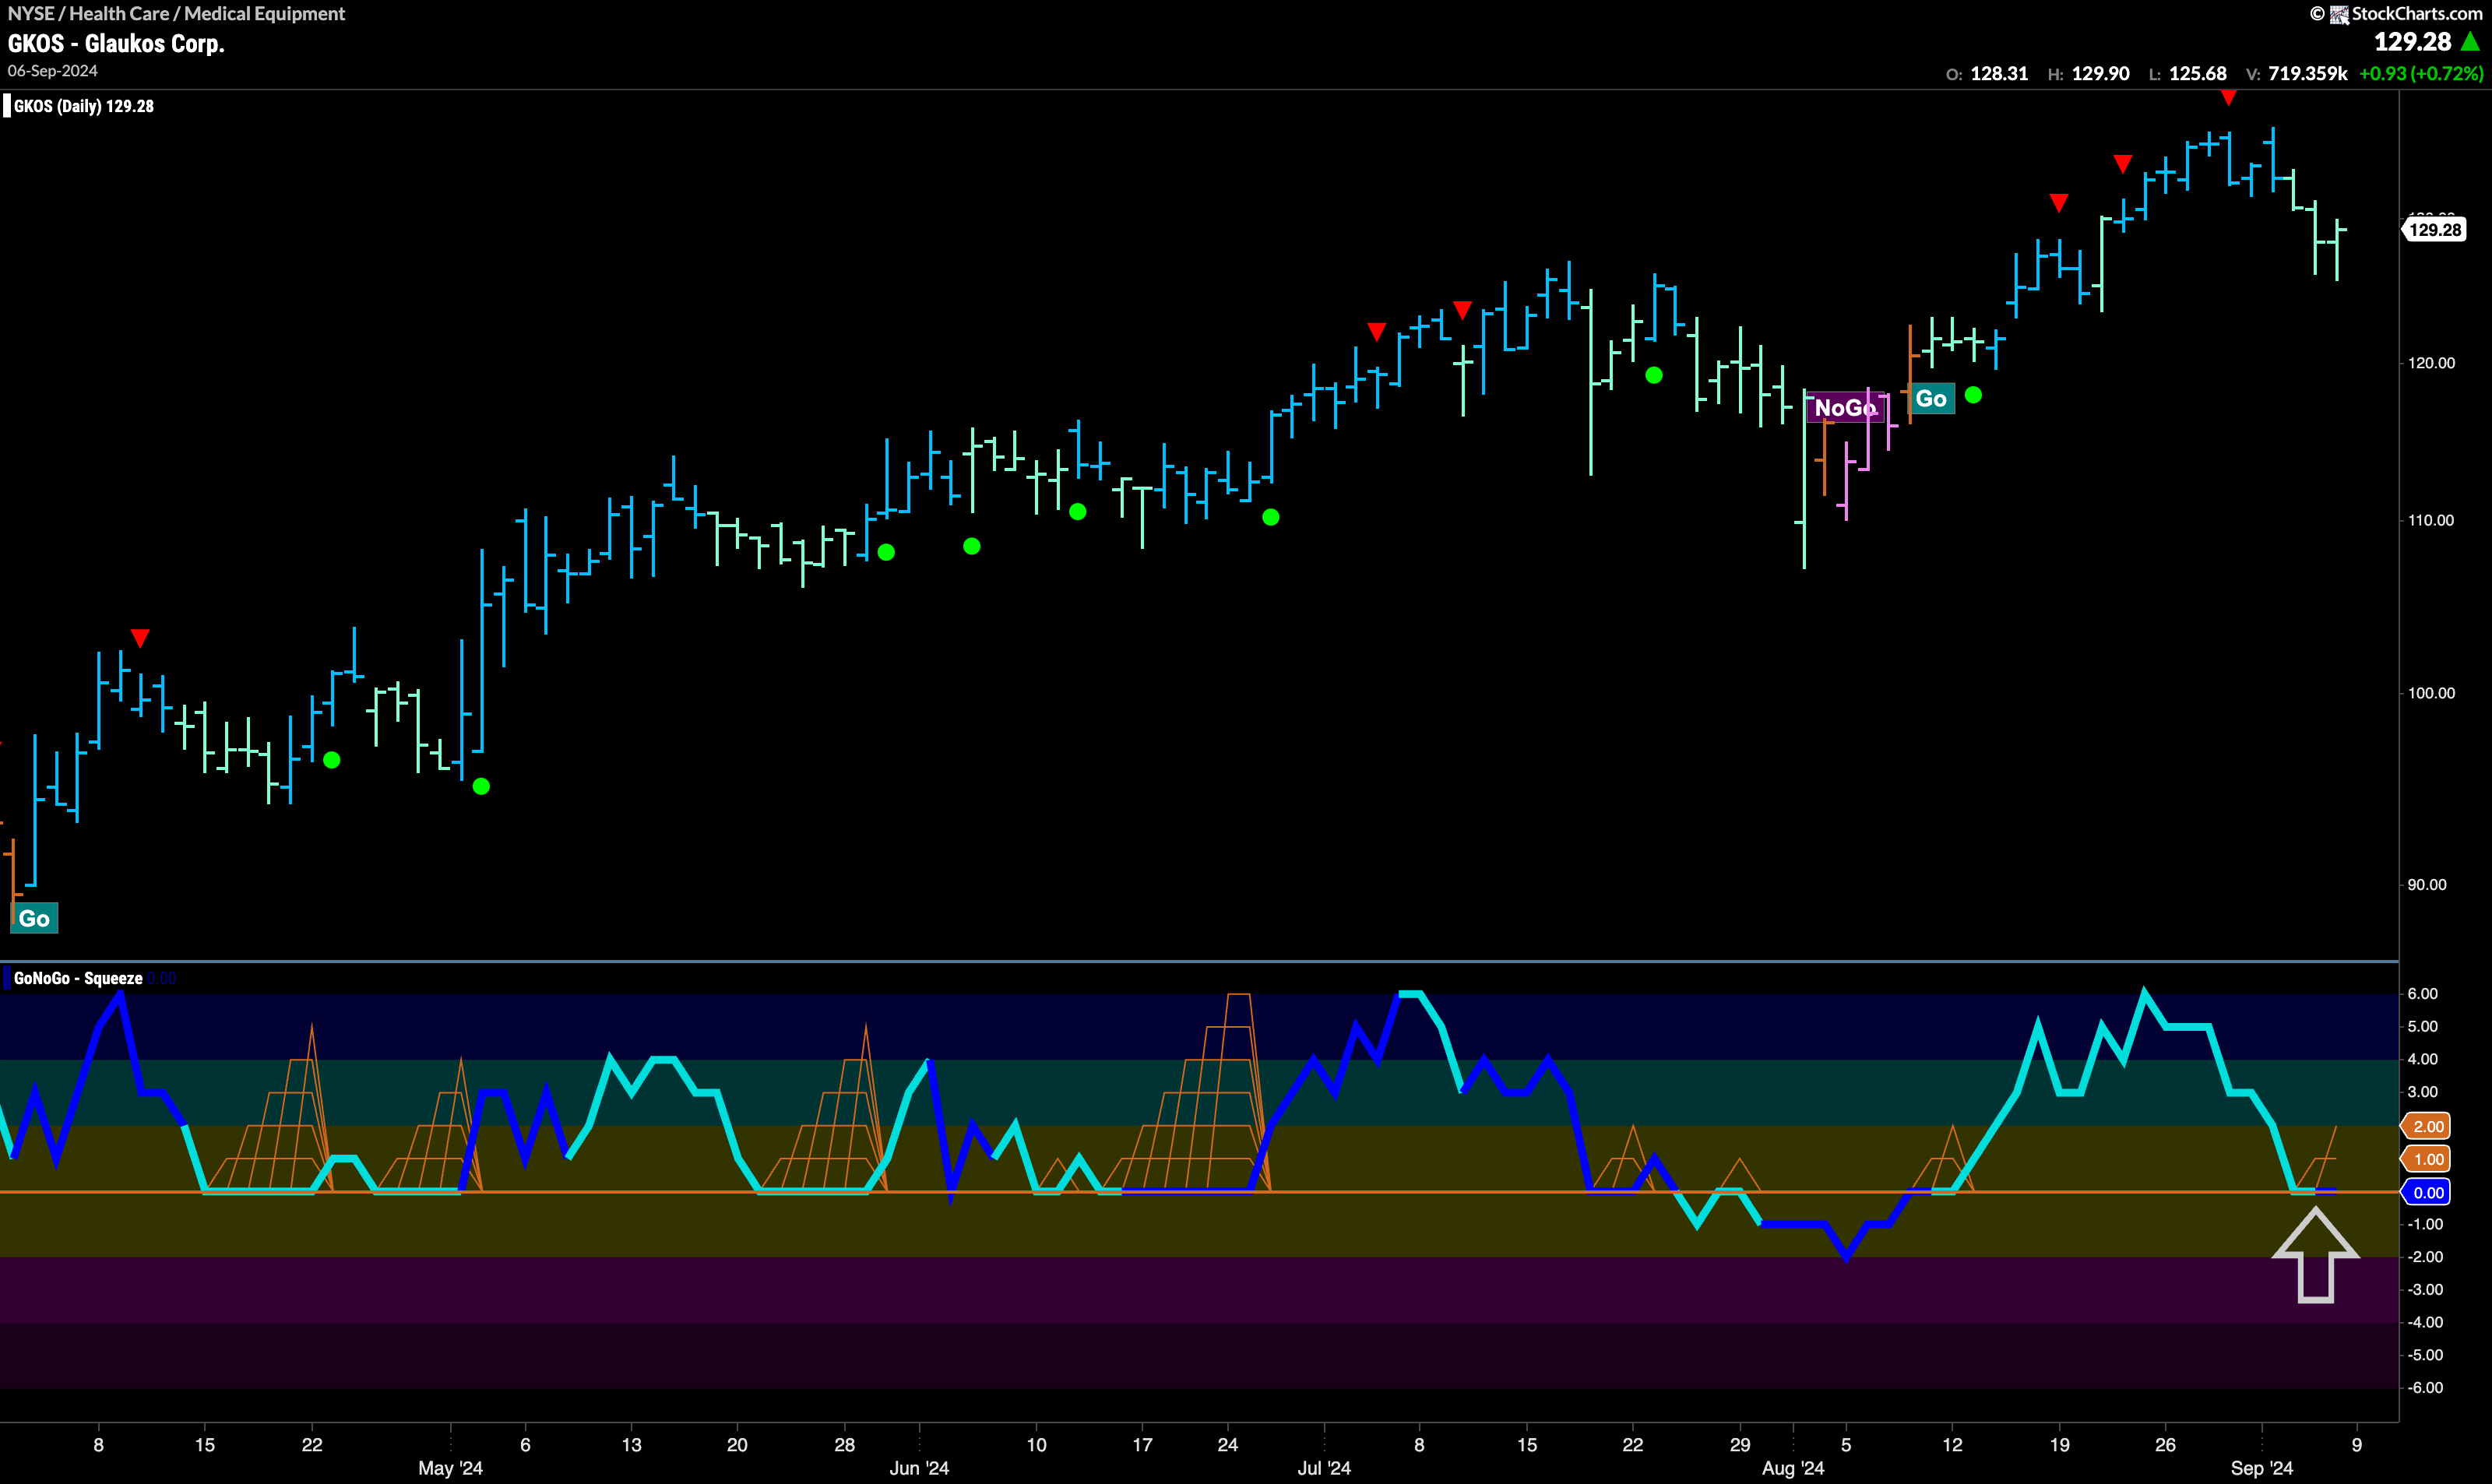2492x1484 pixels.
Task: Click the Go label at chart bottom left
Action: (34, 918)
